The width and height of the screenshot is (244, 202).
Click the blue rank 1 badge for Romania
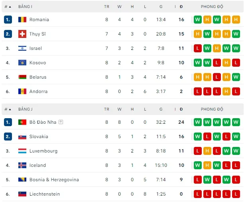pos(8,20)
